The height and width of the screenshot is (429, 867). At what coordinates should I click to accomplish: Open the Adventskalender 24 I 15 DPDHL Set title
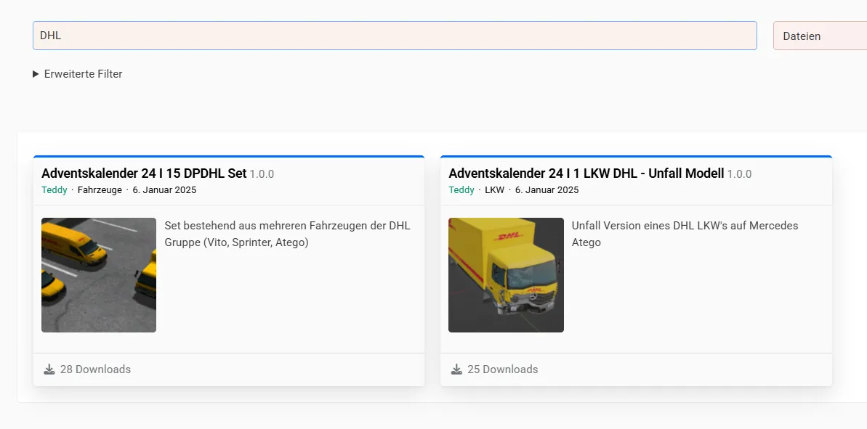[144, 173]
